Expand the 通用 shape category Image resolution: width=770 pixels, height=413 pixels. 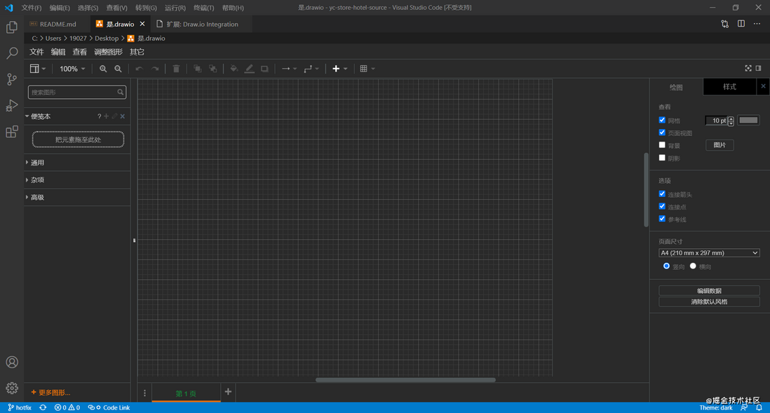pos(77,163)
